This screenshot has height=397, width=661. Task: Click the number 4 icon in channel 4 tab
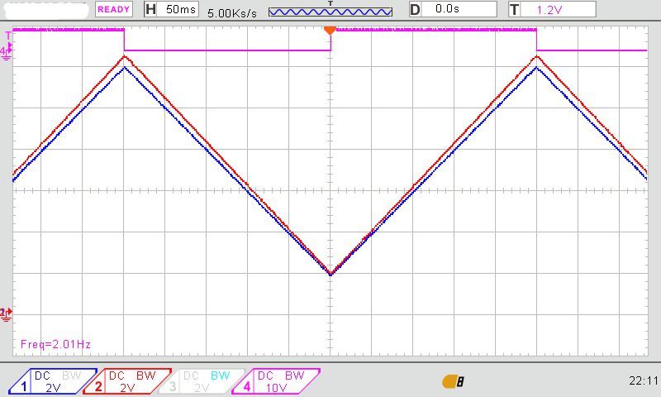pyautogui.click(x=247, y=386)
